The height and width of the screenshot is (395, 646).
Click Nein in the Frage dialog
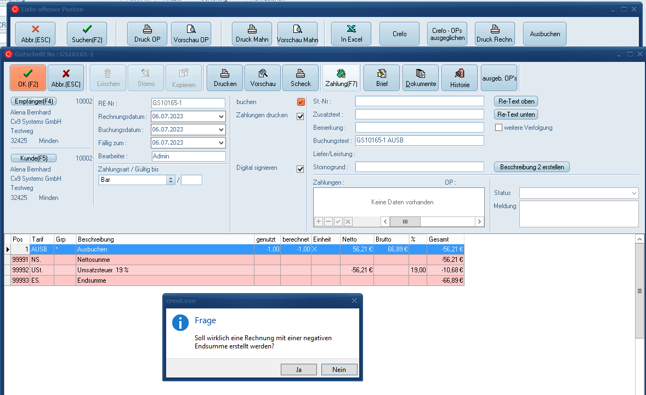(x=339, y=370)
